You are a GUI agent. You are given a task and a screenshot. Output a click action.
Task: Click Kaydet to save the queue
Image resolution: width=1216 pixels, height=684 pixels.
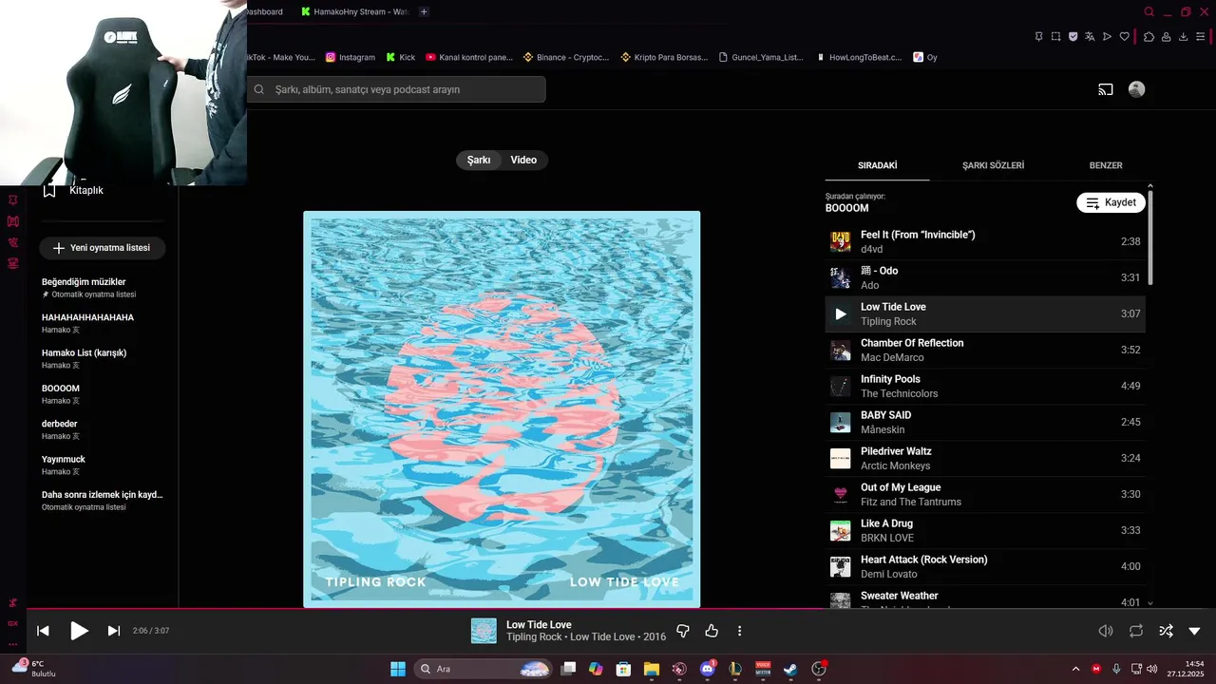(x=1111, y=202)
